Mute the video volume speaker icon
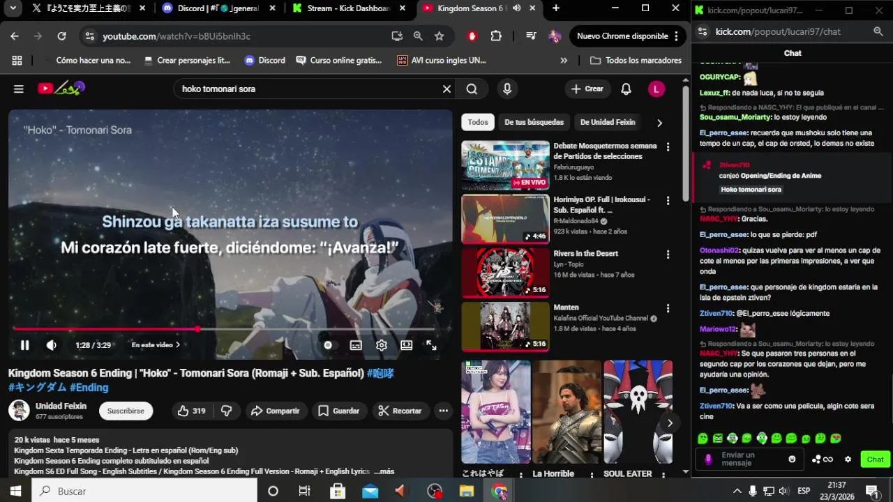 [51, 345]
